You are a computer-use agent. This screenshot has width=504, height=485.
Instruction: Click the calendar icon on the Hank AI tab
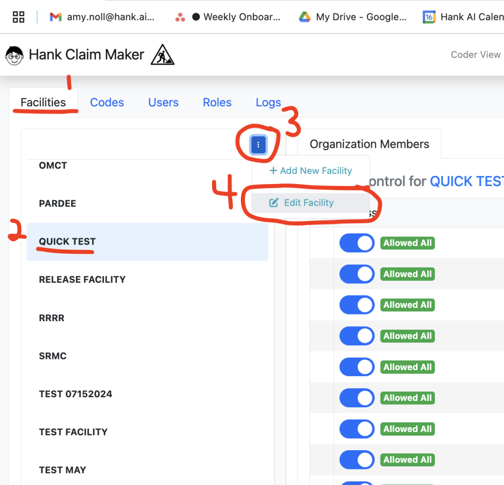429,17
